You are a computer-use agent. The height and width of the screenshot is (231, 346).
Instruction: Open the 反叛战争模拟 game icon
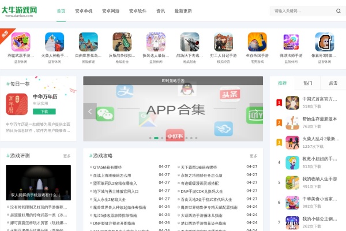pos(122,42)
